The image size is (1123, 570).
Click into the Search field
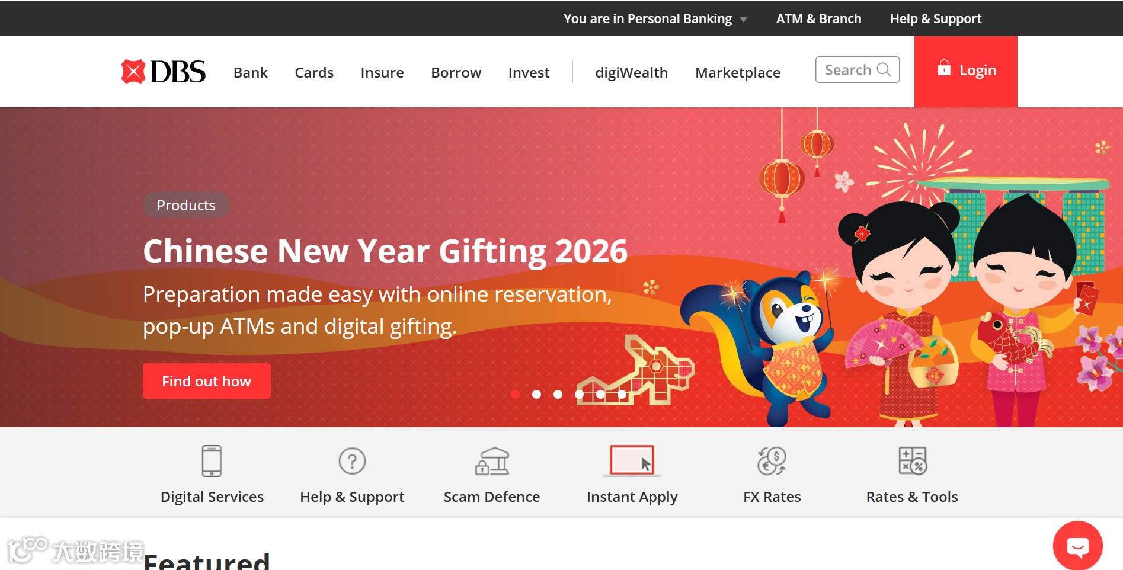click(x=858, y=70)
